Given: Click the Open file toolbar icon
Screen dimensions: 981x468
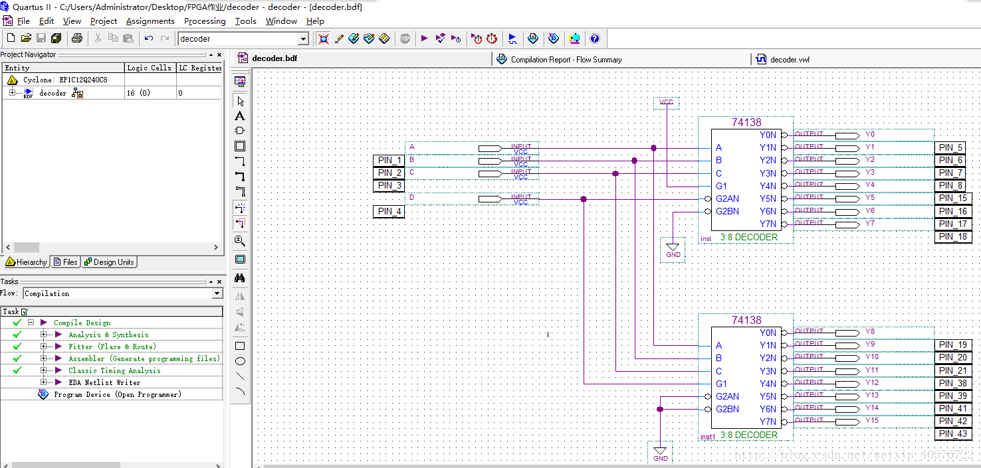Looking at the screenshot, I should [26, 39].
